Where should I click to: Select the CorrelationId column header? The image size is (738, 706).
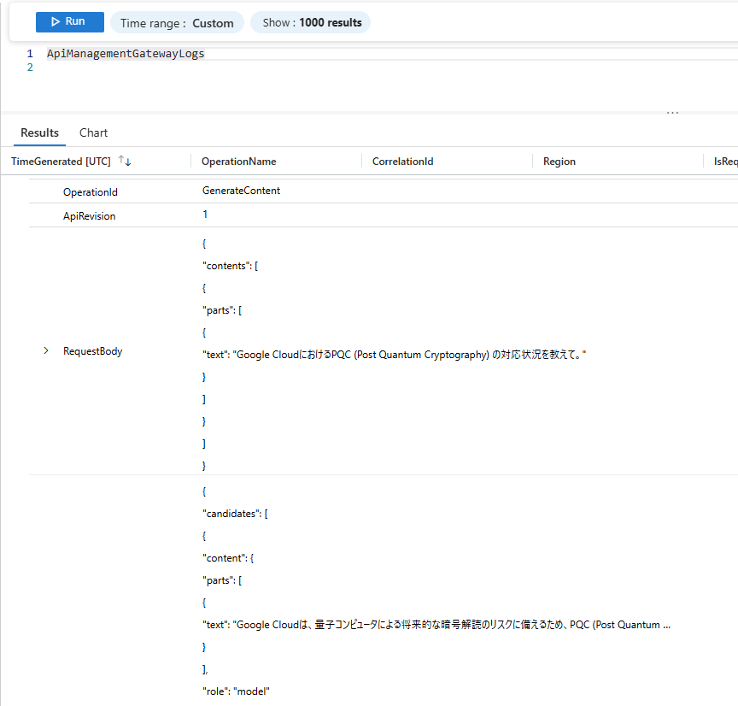[402, 162]
